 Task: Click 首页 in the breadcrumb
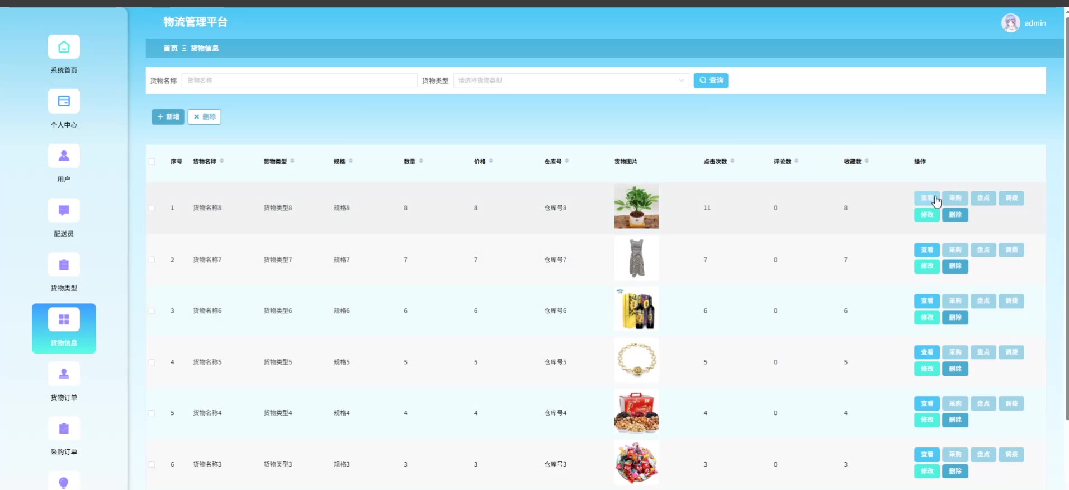tap(171, 48)
